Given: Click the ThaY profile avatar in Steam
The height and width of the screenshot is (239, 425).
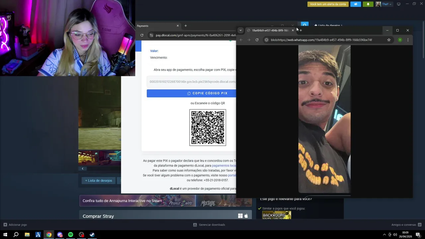Looking at the screenshot, I should pyautogui.click(x=378, y=4).
